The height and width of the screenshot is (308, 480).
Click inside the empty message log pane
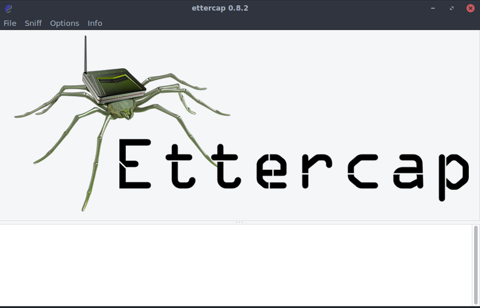(236, 265)
